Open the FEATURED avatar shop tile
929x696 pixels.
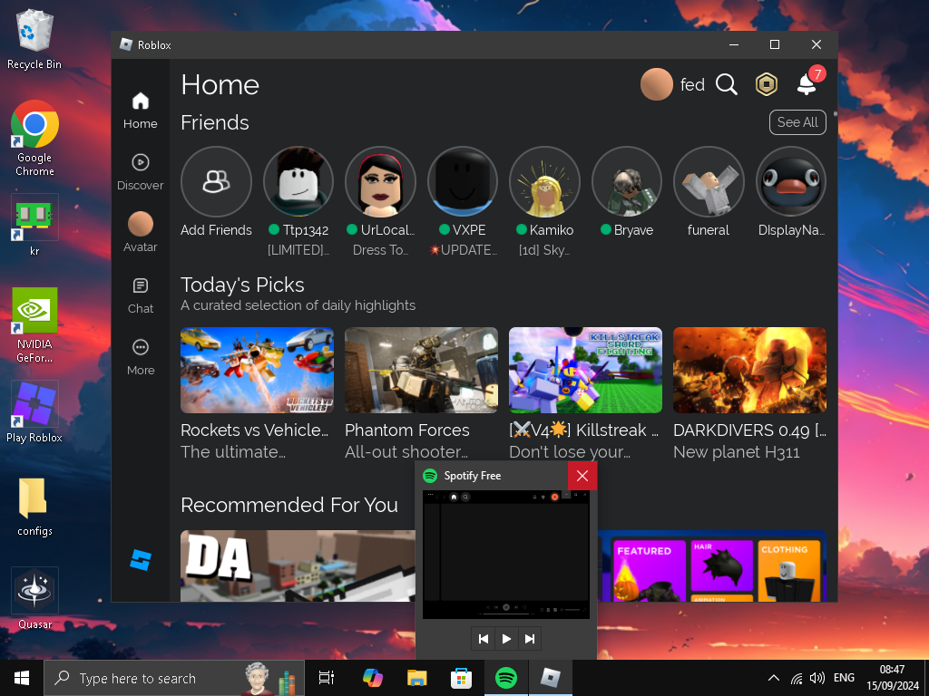(x=649, y=571)
